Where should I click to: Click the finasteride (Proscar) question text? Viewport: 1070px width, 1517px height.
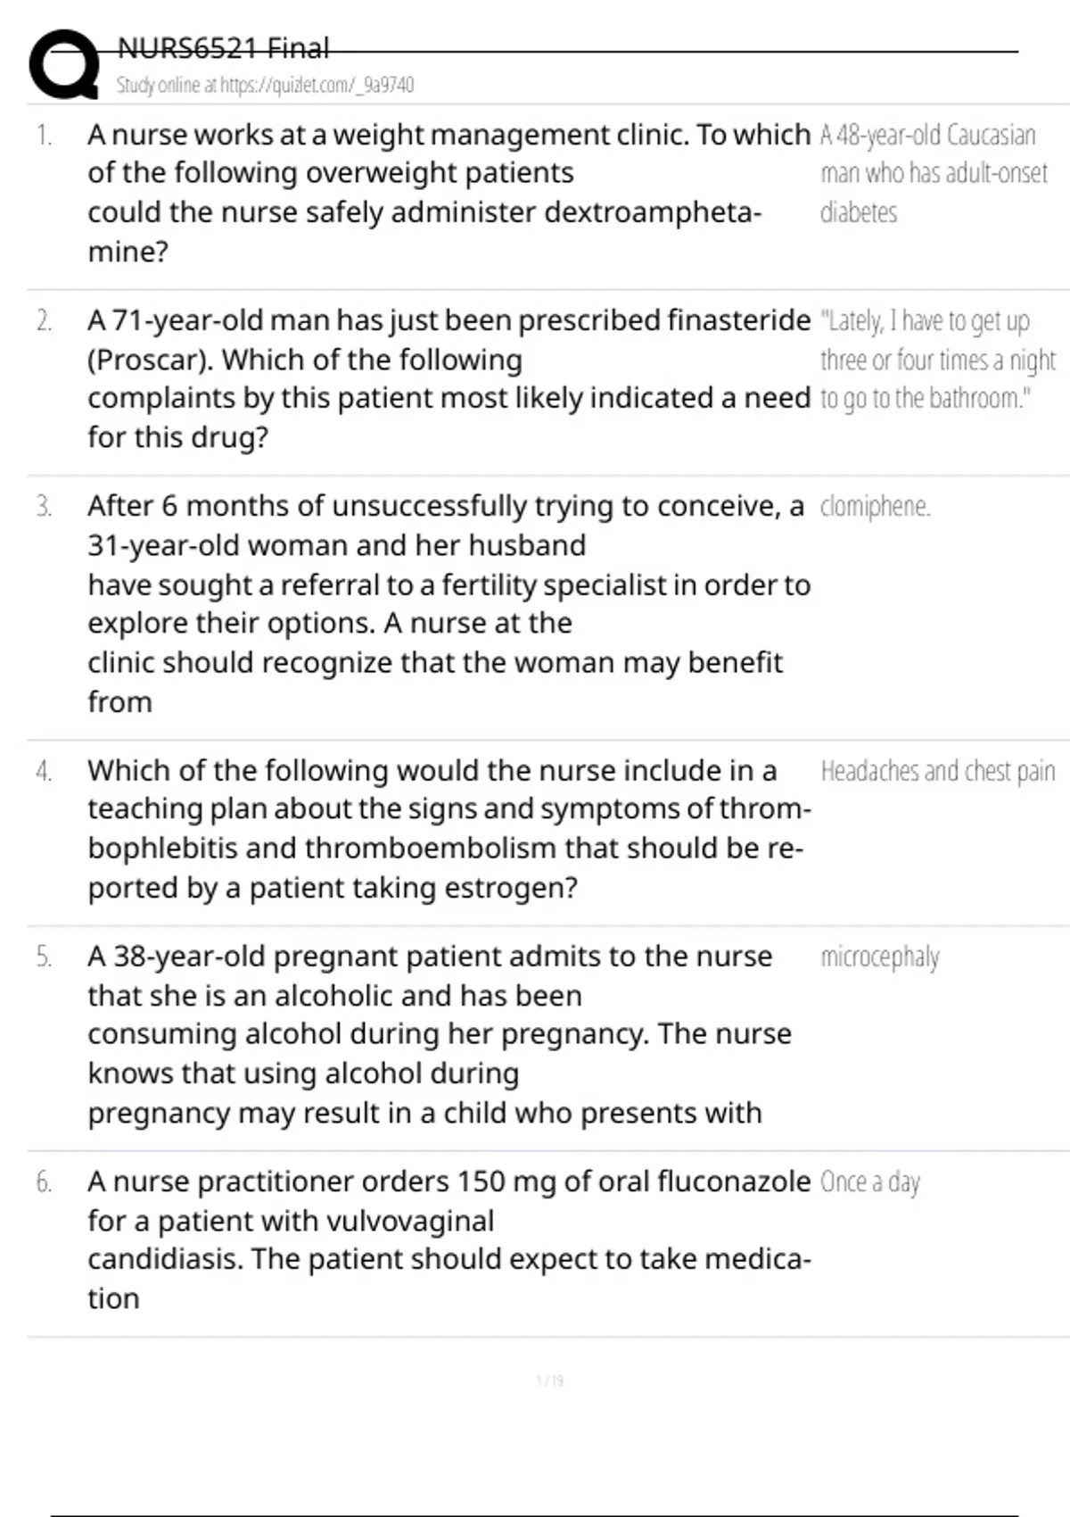click(446, 378)
